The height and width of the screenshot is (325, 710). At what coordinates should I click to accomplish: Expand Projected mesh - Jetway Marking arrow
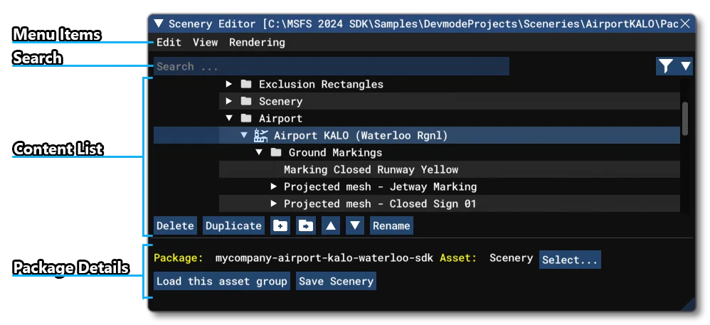[273, 186]
